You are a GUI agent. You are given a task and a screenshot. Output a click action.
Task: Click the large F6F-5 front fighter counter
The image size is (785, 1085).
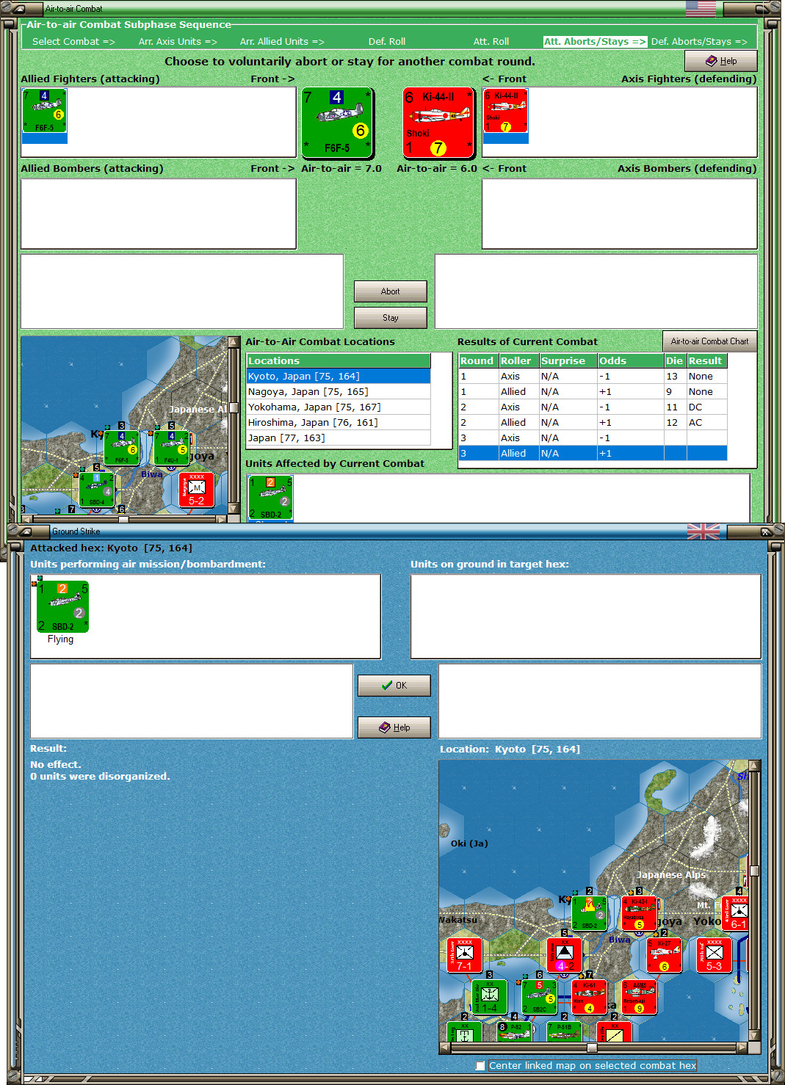[x=338, y=123]
